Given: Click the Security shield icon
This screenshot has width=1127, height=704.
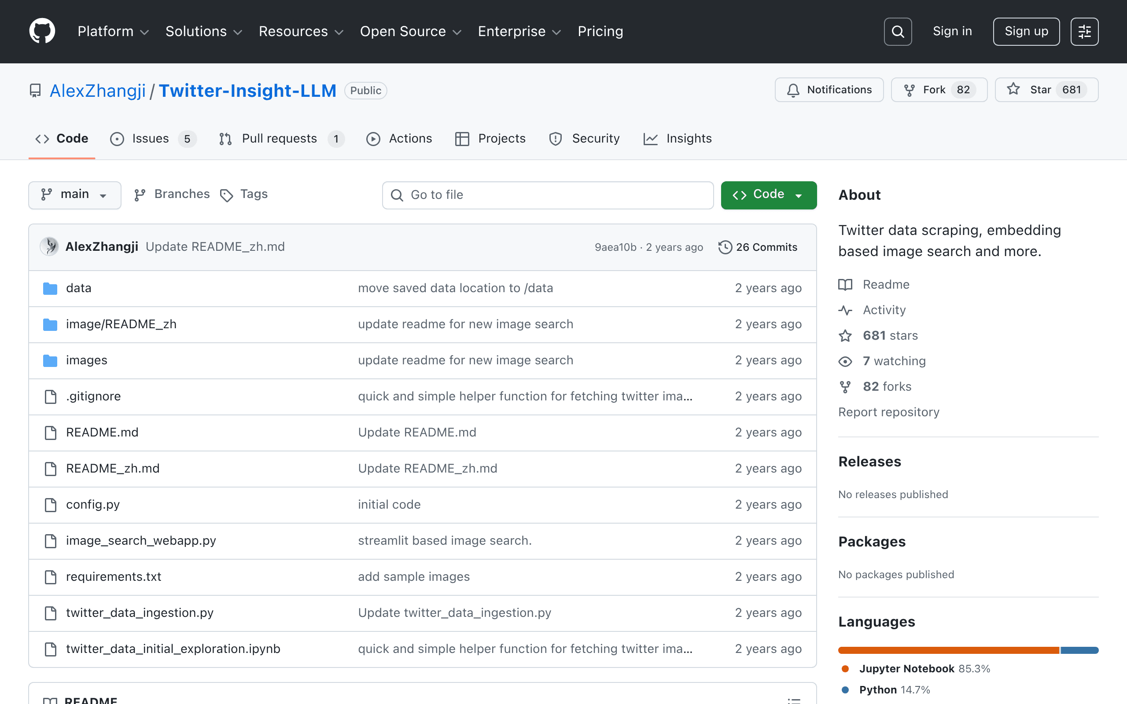Looking at the screenshot, I should pyautogui.click(x=556, y=139).
